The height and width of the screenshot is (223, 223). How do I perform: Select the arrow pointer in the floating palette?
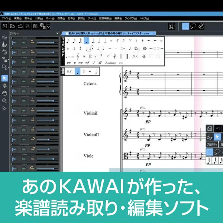click(x=217, y=137)
